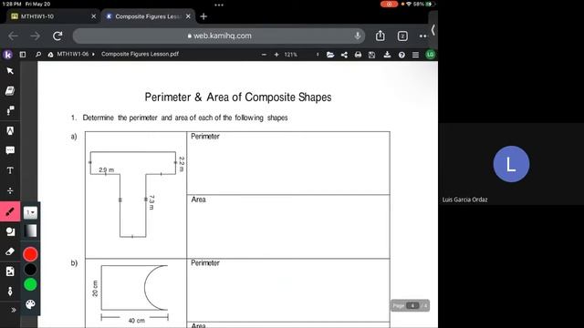
Task: Open the Dictionary book tool
Action: tap(10, 91)
